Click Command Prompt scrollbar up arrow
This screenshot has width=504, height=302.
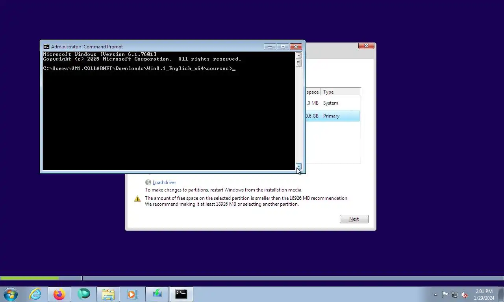pyautogui.click(x=298, y=55)
